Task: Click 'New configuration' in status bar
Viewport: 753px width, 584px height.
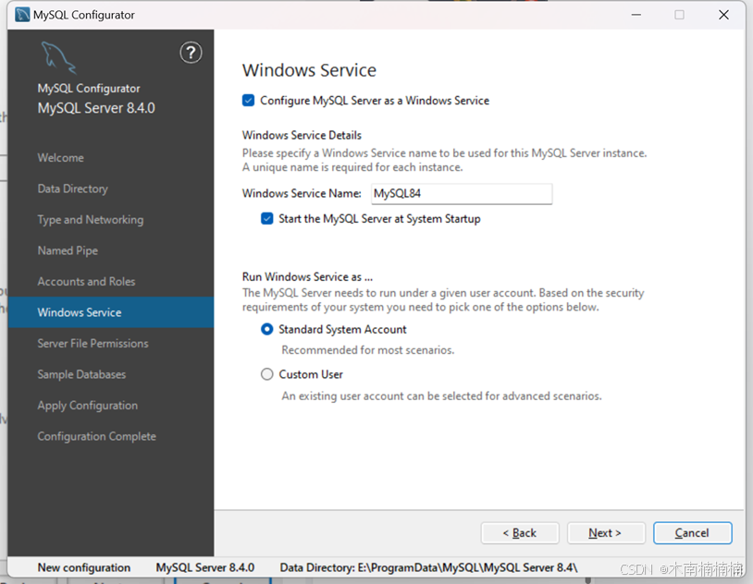Action: coord(84,567)
